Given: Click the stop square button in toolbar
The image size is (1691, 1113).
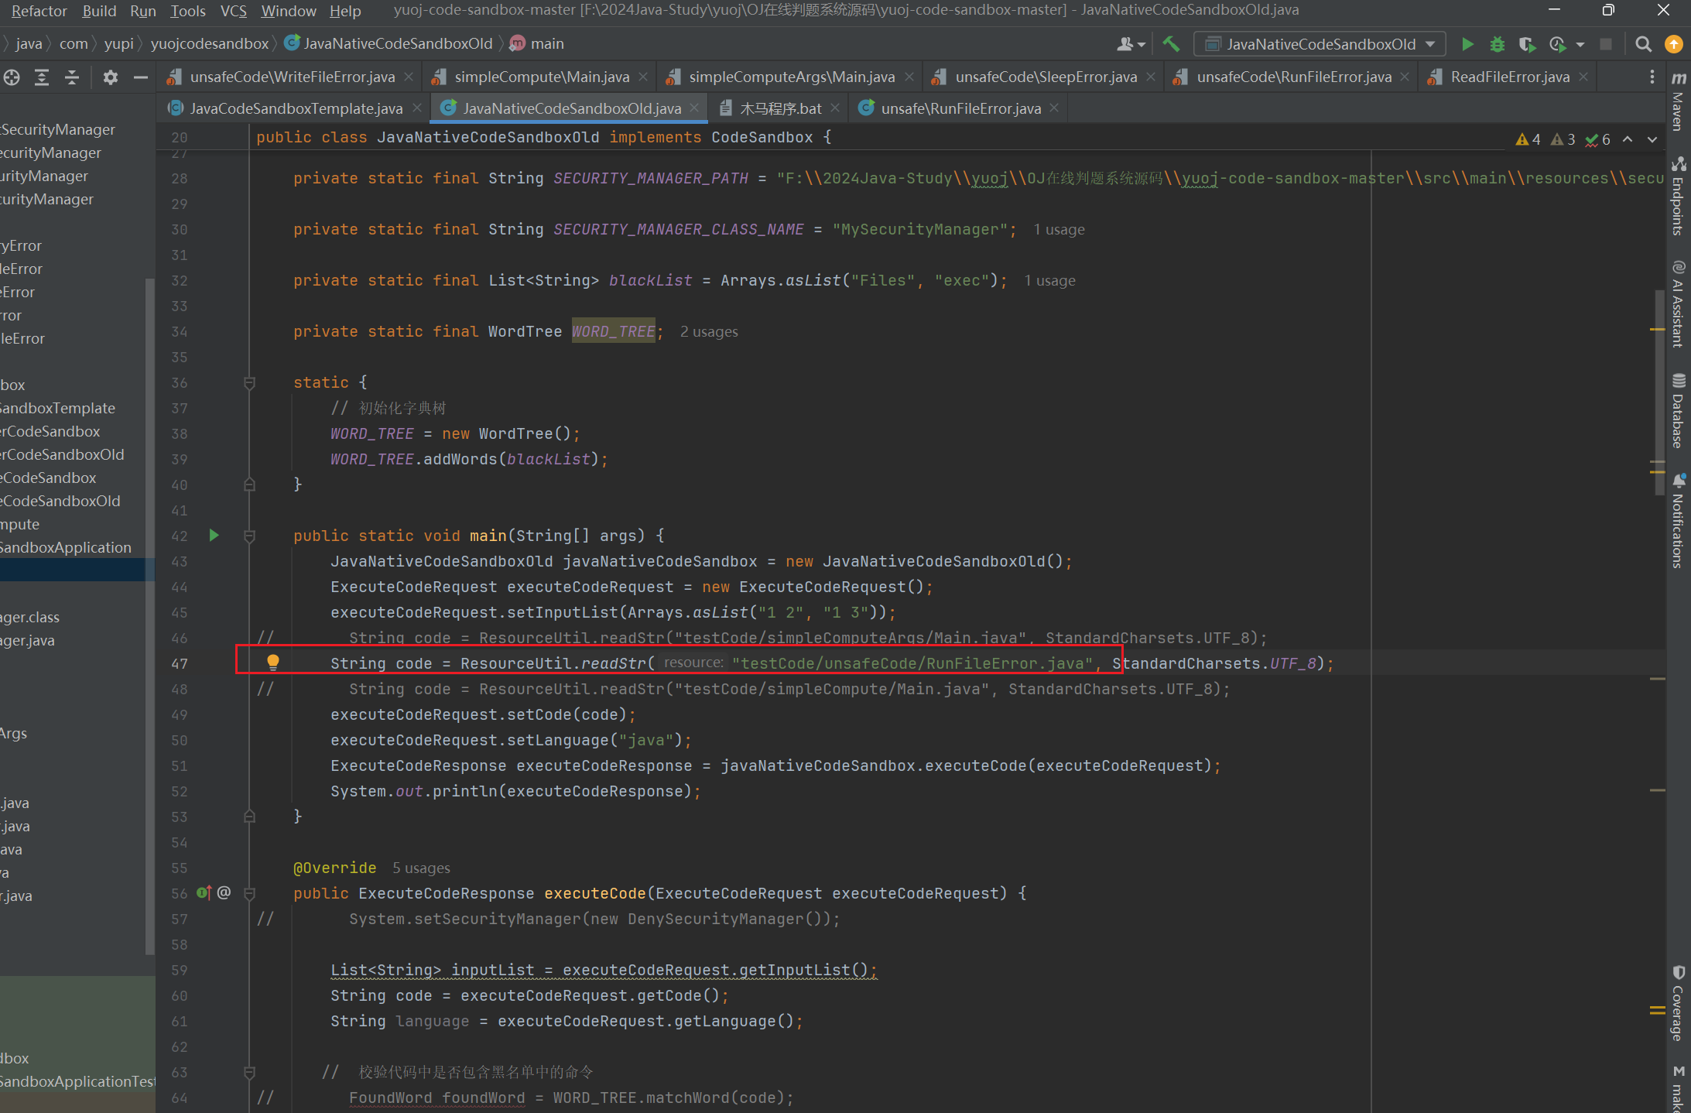Looking at the screenshot, I should pyautogui.click(x=1606, y=44).
